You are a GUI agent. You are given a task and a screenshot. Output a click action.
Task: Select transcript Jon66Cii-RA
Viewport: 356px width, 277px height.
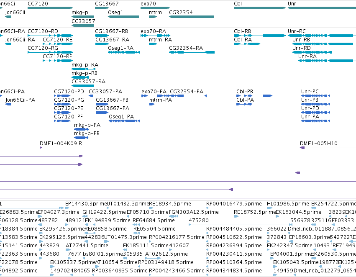point(8,44)
